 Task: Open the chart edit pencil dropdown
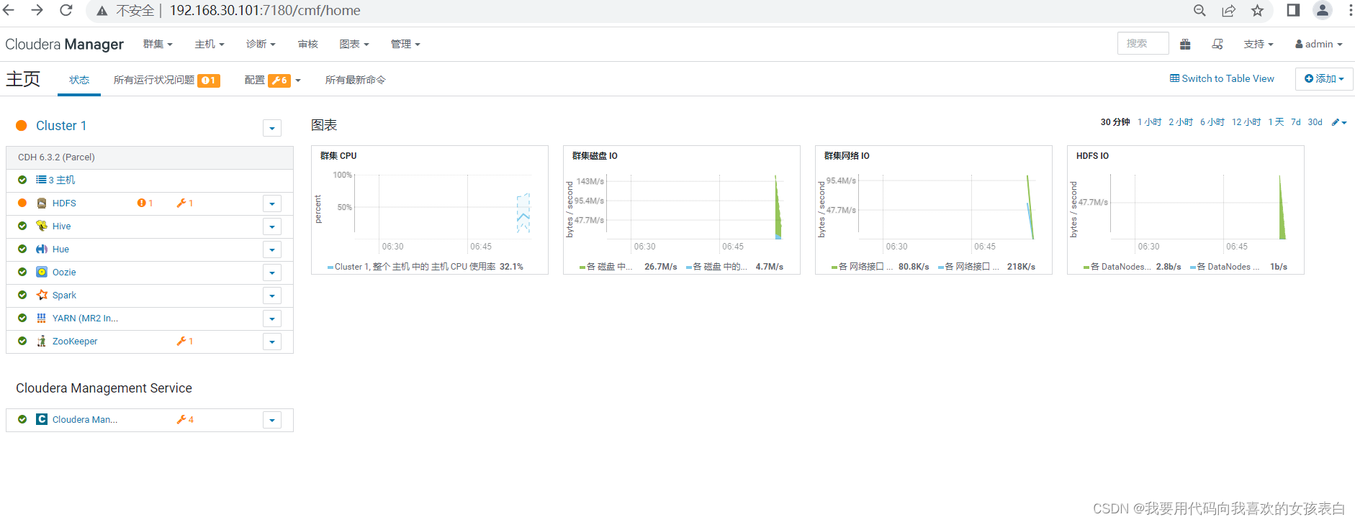click(1339, 122)
